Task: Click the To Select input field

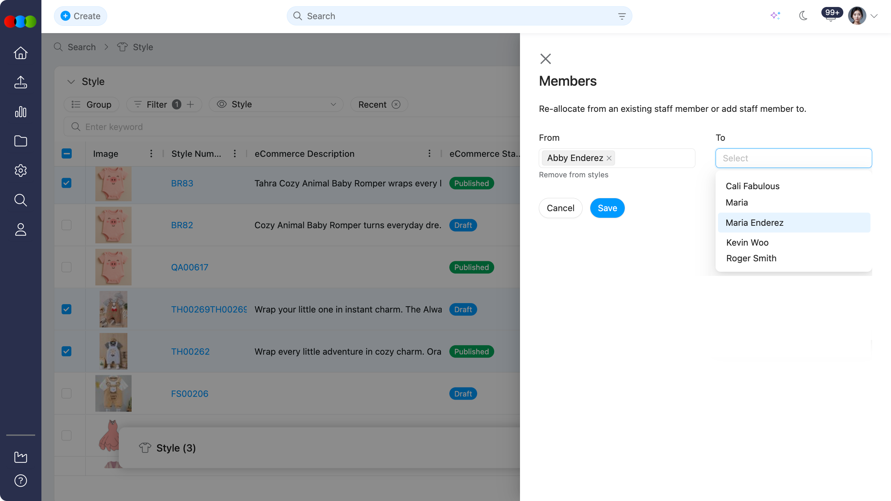Action: (x=794, y=158)
